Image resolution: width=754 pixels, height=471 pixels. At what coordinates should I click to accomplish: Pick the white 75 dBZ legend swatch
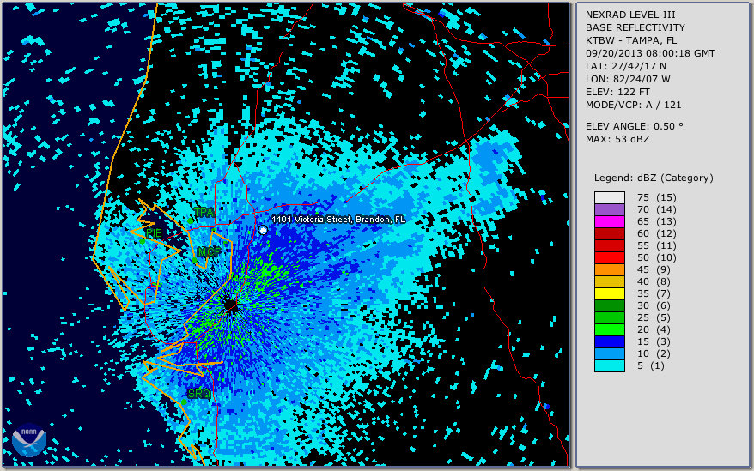click(x=609, y=197)
